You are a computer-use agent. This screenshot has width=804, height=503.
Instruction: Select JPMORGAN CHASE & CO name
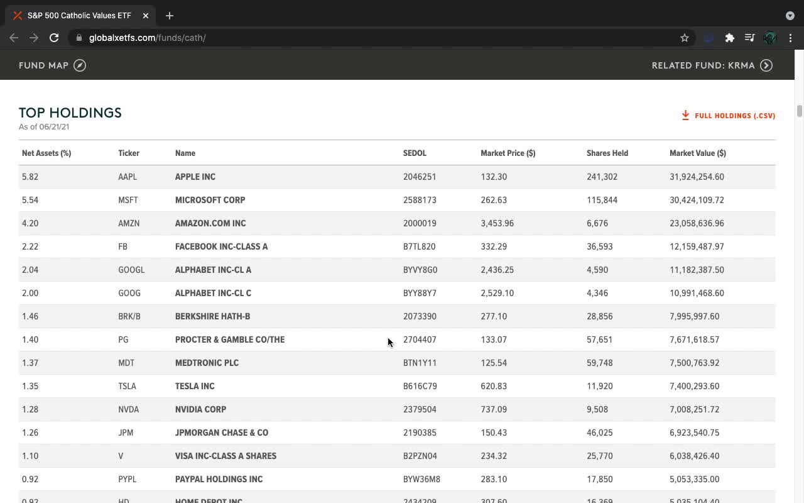coord(222,433)
